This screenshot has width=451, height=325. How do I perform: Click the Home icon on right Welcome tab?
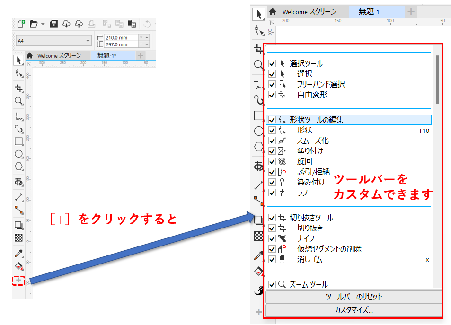[273, 12]
